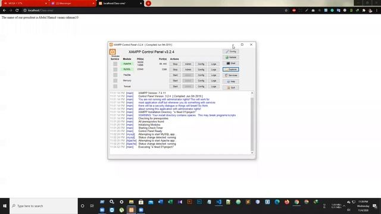Open the Windows Start menu
The width and height of the screenshot is (381, 214).
(x=5, y=206)
